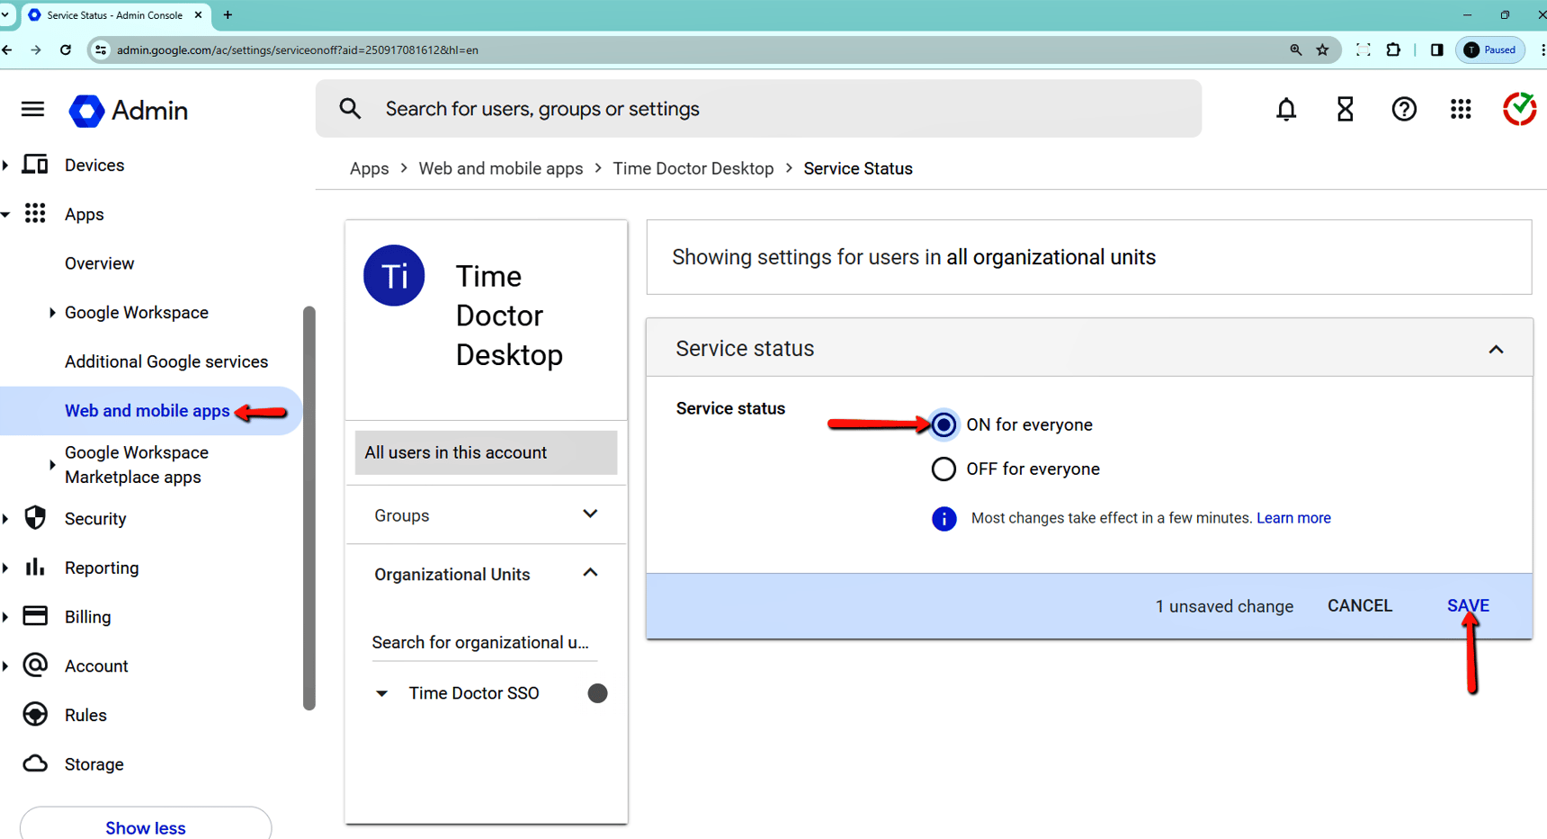Image resolution: width=1547 pixels, height=839 pixels.
Task: Select Overview under Apps in sidebar
Action: (99, 263)
